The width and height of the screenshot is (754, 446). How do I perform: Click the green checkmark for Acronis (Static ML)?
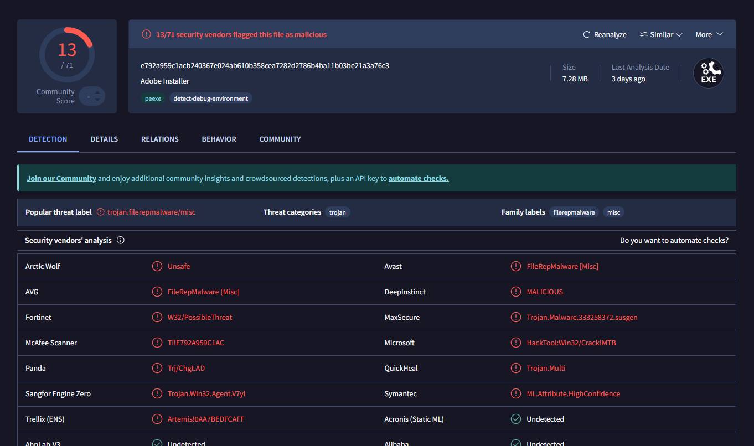point(516,419)
